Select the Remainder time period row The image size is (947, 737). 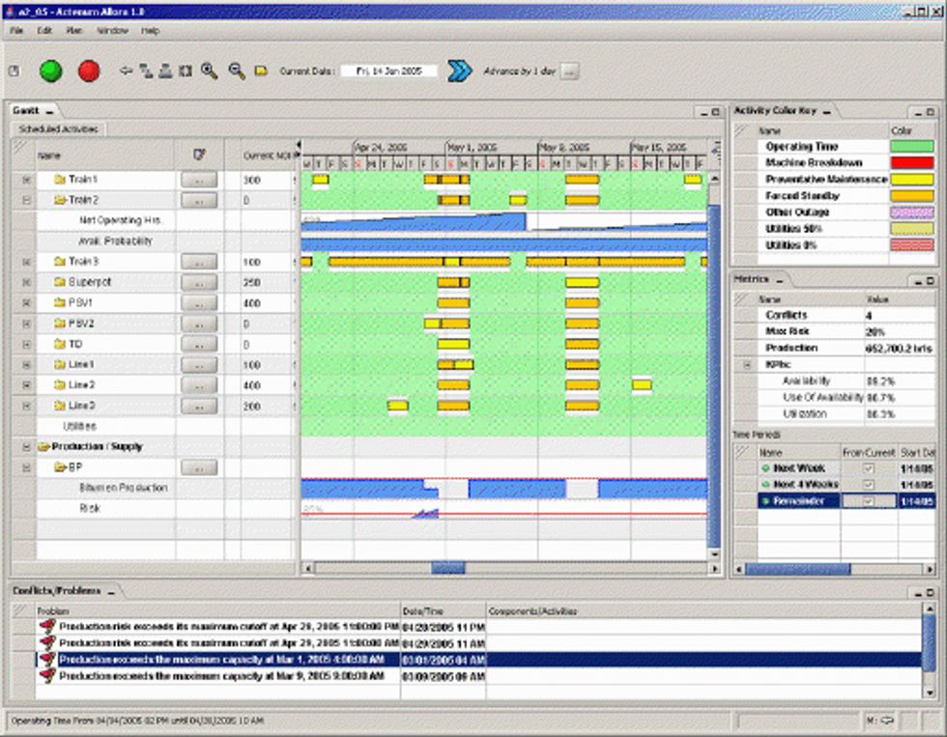click(x=847, y=501)
